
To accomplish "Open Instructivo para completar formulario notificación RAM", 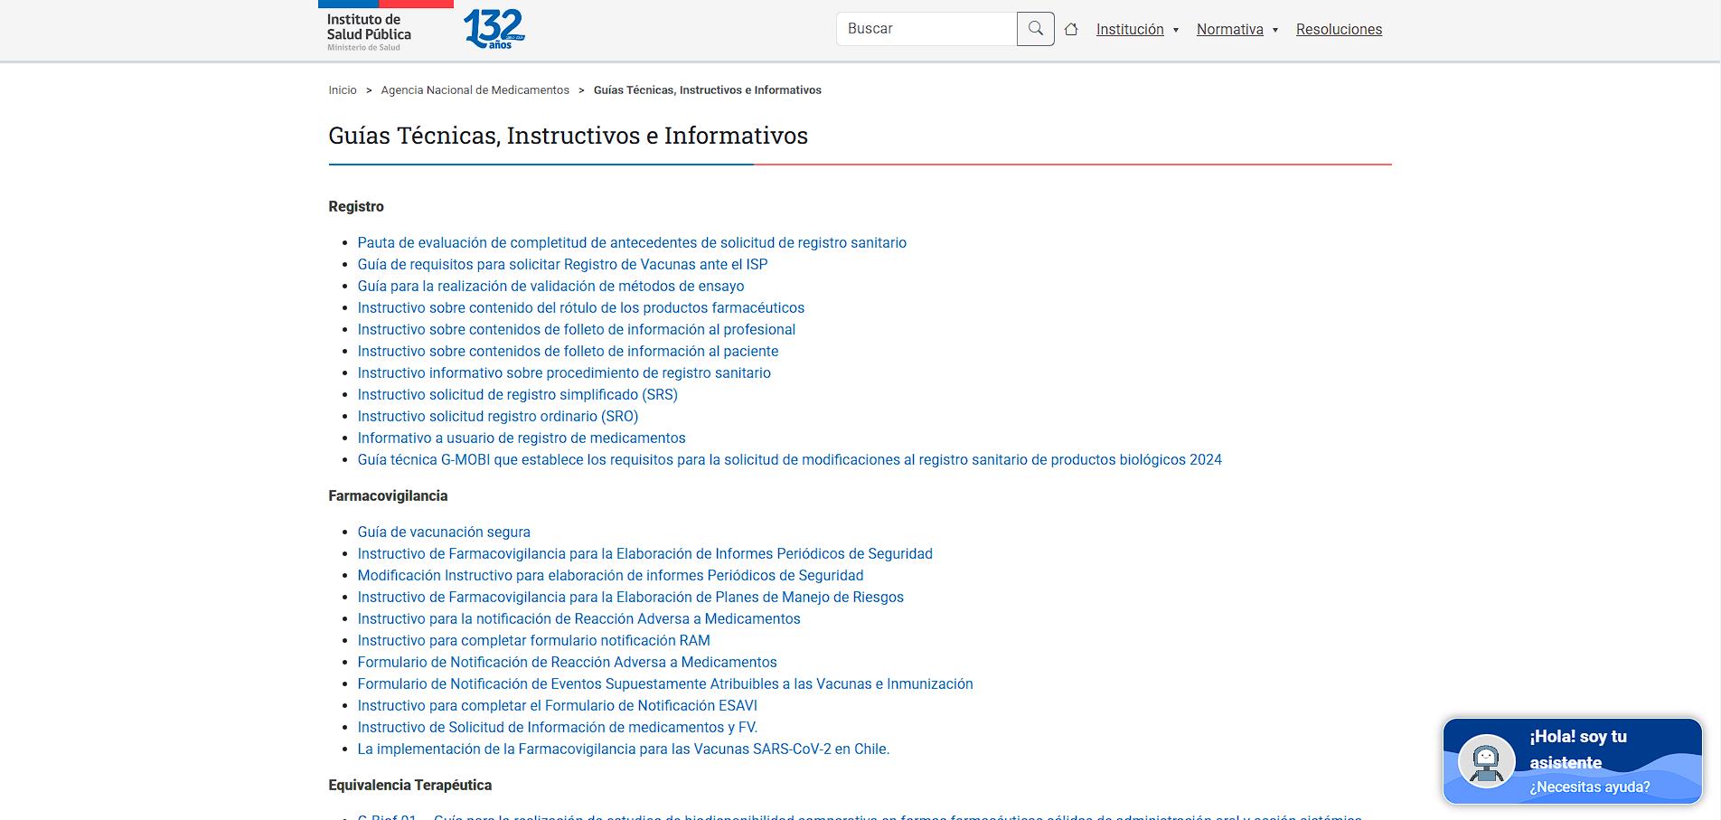I will (x=533, y=640).
